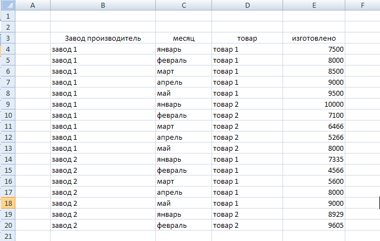Screen dimensions: 380x241
Task: Click 'апрель' in row 17
Action: 170,193
